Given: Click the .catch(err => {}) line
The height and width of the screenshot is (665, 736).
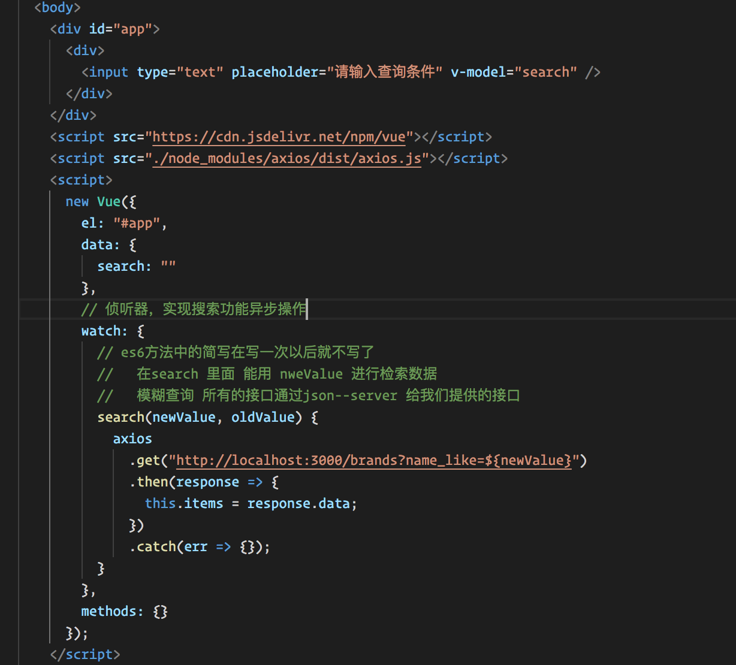Looking at the screenshot, I should coord(200,546).
